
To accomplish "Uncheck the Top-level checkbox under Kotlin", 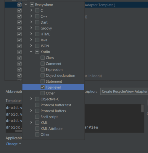I will coord(43,87).
